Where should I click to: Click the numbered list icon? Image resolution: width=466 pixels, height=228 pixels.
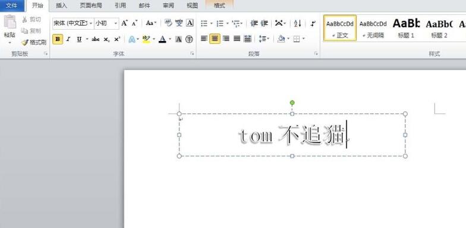pos(220,23)
